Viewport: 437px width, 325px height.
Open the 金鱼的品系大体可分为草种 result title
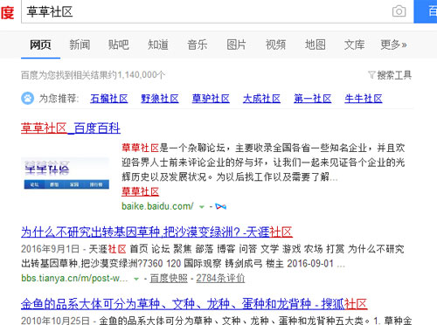194,304
